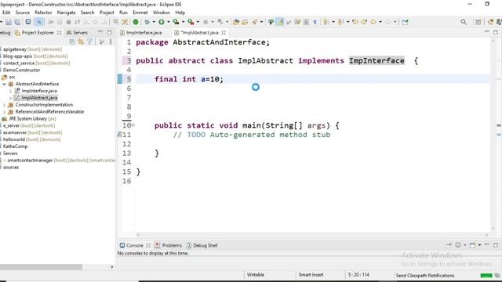Select JRE System Library node
This screenshot has height=282, width=502.
click(29, 118)
